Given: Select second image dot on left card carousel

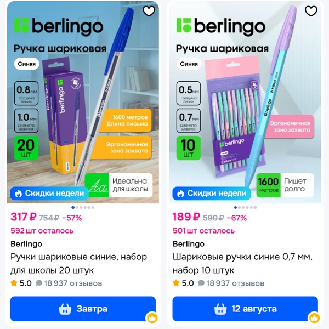Looking at the screenshot, I should point(77,207).
